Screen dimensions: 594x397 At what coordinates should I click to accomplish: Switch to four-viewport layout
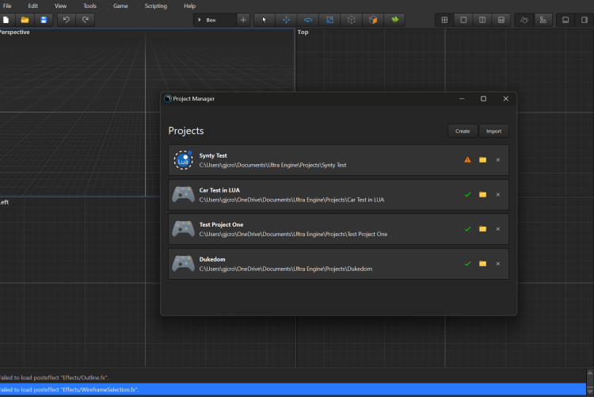[x=444, y=19]
